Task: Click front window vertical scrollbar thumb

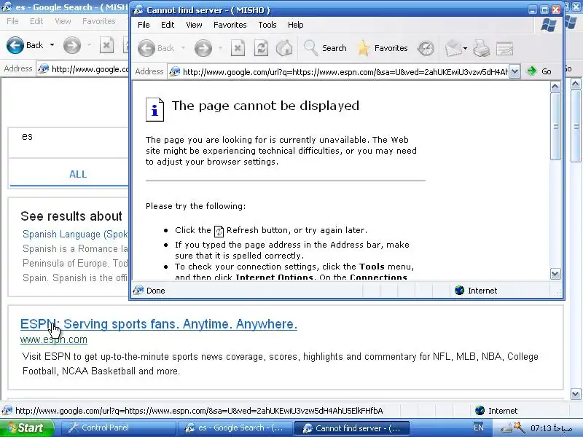Action: coord(555,126)
